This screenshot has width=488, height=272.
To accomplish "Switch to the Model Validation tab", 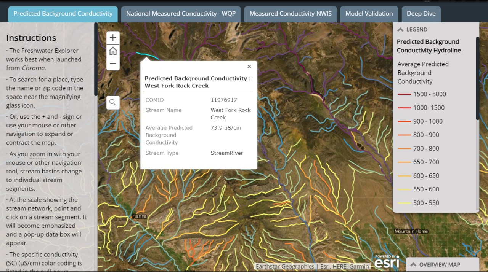I will point(369,14).
